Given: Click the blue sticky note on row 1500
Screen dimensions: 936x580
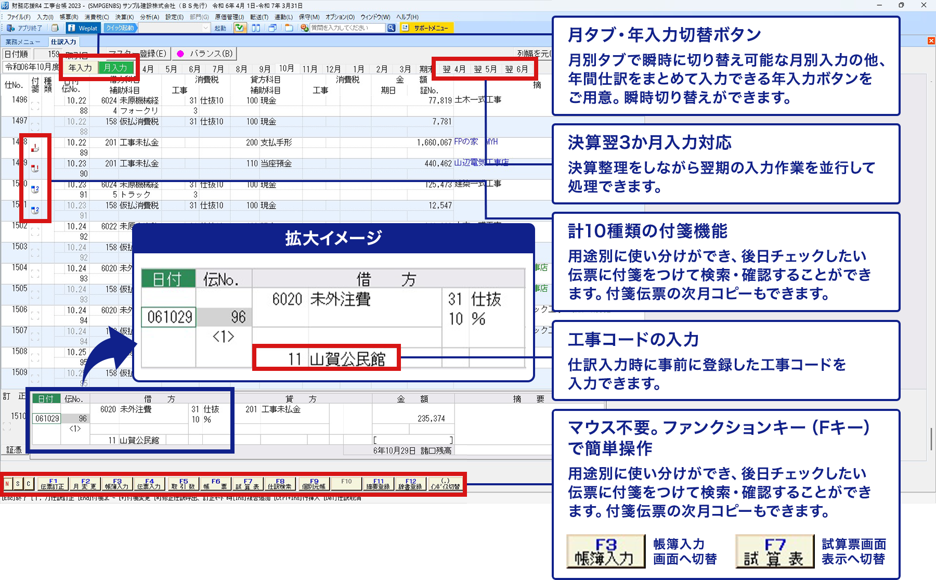Looking at the screenshot, I should click(x=35, y=189).
